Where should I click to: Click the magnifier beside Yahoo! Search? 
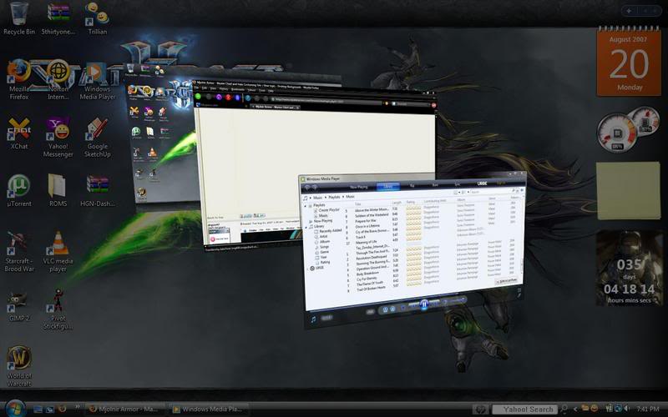564,409
